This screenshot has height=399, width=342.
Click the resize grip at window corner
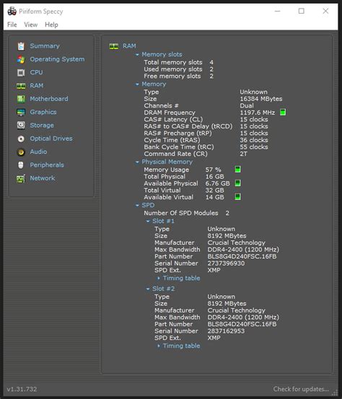(336, 393)
